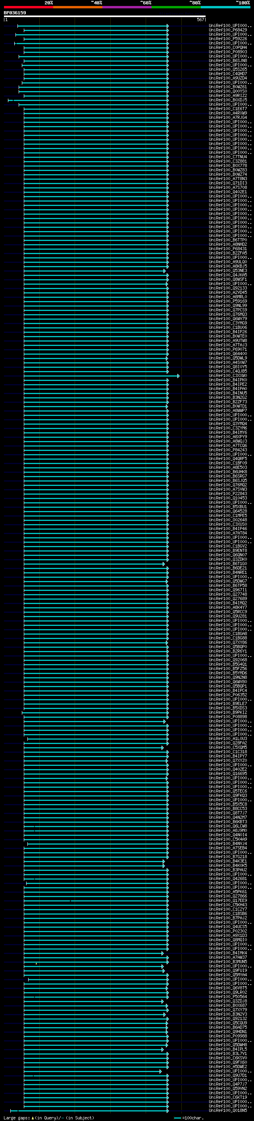
Task: Click hit label UniRef100_Q7PCS9
Action: (228, 310)
